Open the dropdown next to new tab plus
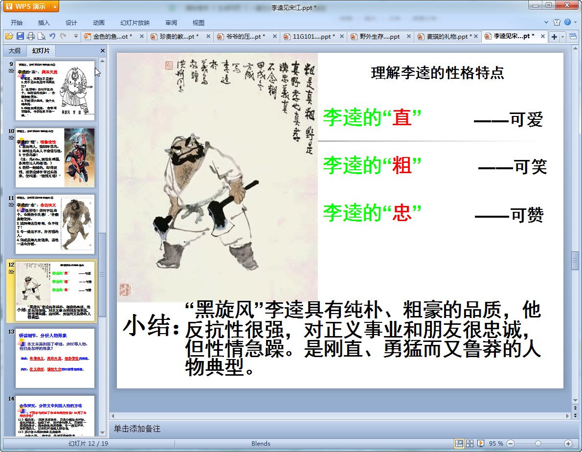Image resolution: width=582 pixels, height=452 pixels. tap(563, 36)
